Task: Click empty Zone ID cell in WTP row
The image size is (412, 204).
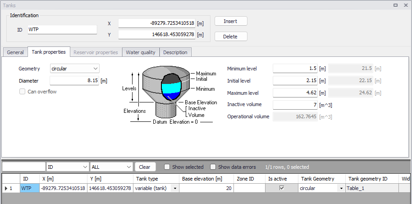Action: click(x=249, y=188)
